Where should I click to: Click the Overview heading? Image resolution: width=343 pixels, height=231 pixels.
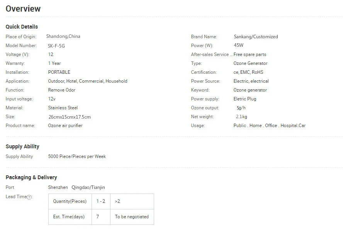[23, 9]
